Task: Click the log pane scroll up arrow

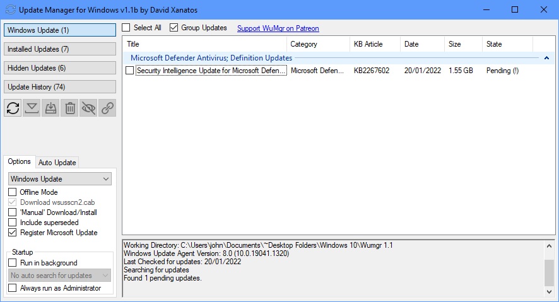Action: 549,246
